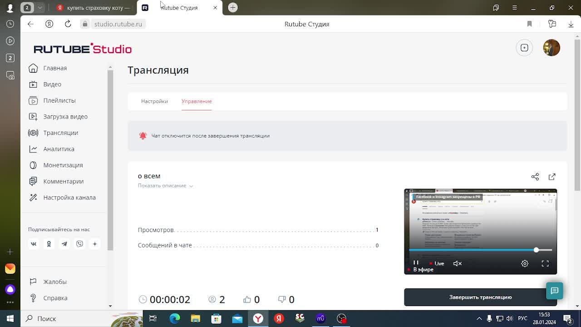Click the Просмотров row label
Viewport: 581px width, 327px height.
pos(156,230)
